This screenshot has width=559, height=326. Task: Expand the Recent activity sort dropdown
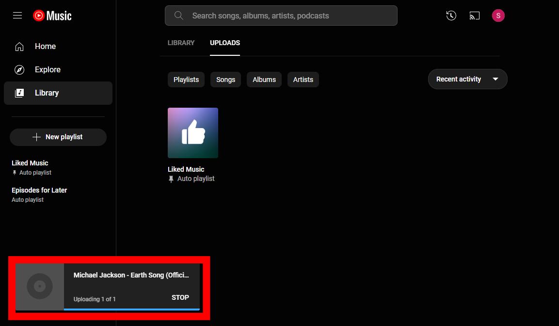click(467, 79)
